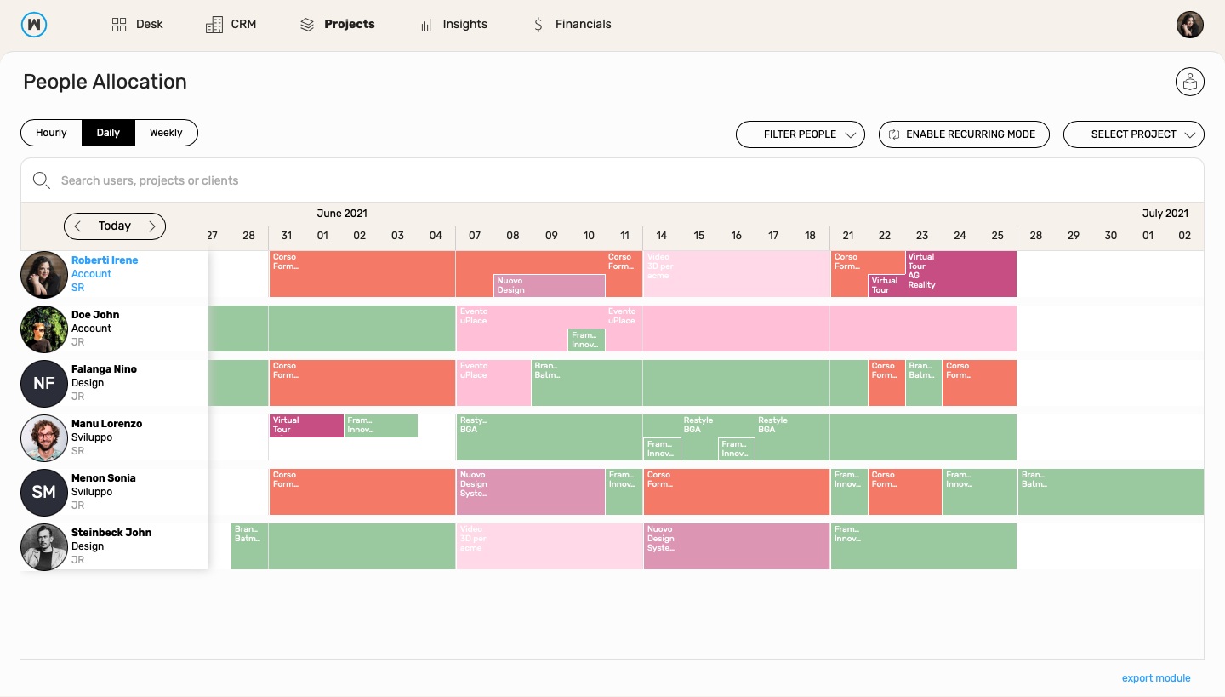Open the user profile avatar in the header
Image resolution: width=1225 pixels, height=697 pixels.
point(1189,25)
